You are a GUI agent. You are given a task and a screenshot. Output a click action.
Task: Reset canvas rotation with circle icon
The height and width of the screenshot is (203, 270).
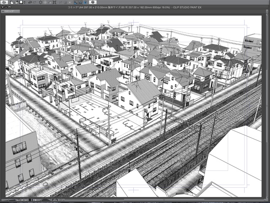[x=60, y=200]
